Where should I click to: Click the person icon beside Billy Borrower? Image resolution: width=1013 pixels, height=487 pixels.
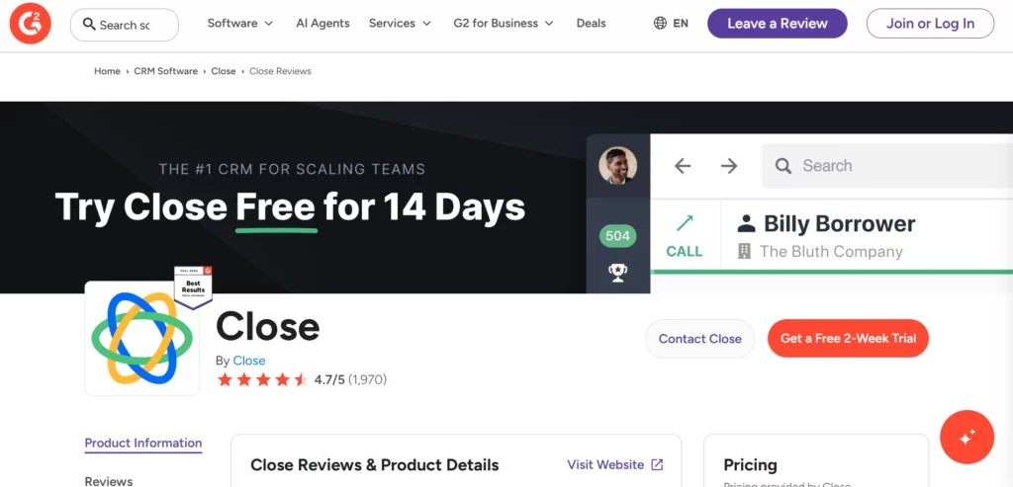[x=746, y=224]
